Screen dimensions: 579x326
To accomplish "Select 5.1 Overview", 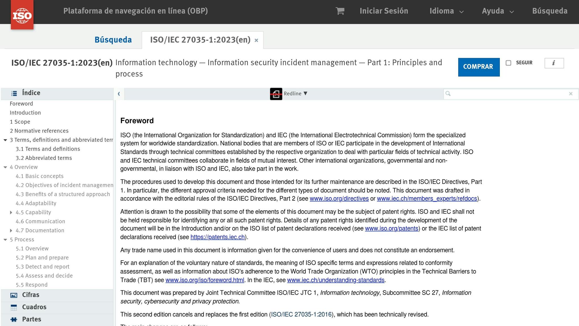I will pyautogui.click(x=32, y=249).
